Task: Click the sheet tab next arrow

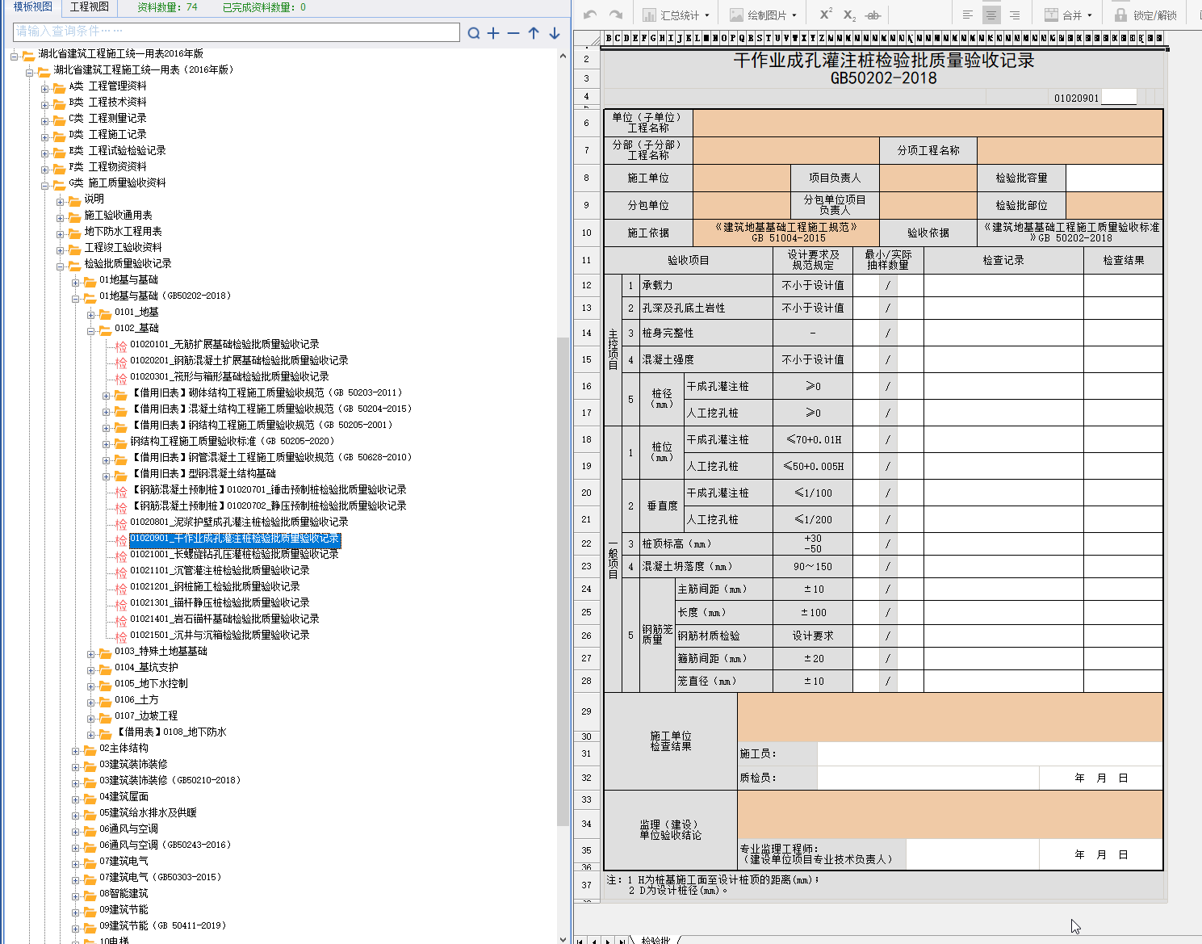Action: tap(609, 940)
